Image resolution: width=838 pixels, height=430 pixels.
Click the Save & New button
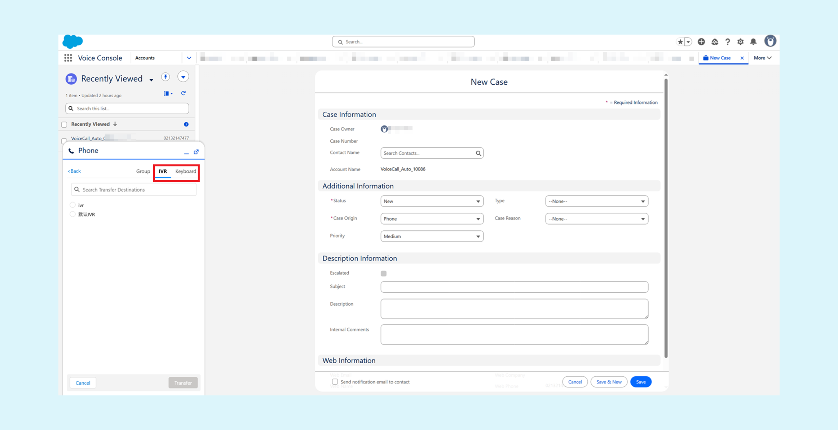(609, 382)
